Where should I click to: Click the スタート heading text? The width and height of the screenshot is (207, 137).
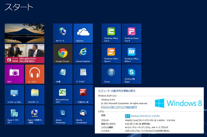click(19, 7)
